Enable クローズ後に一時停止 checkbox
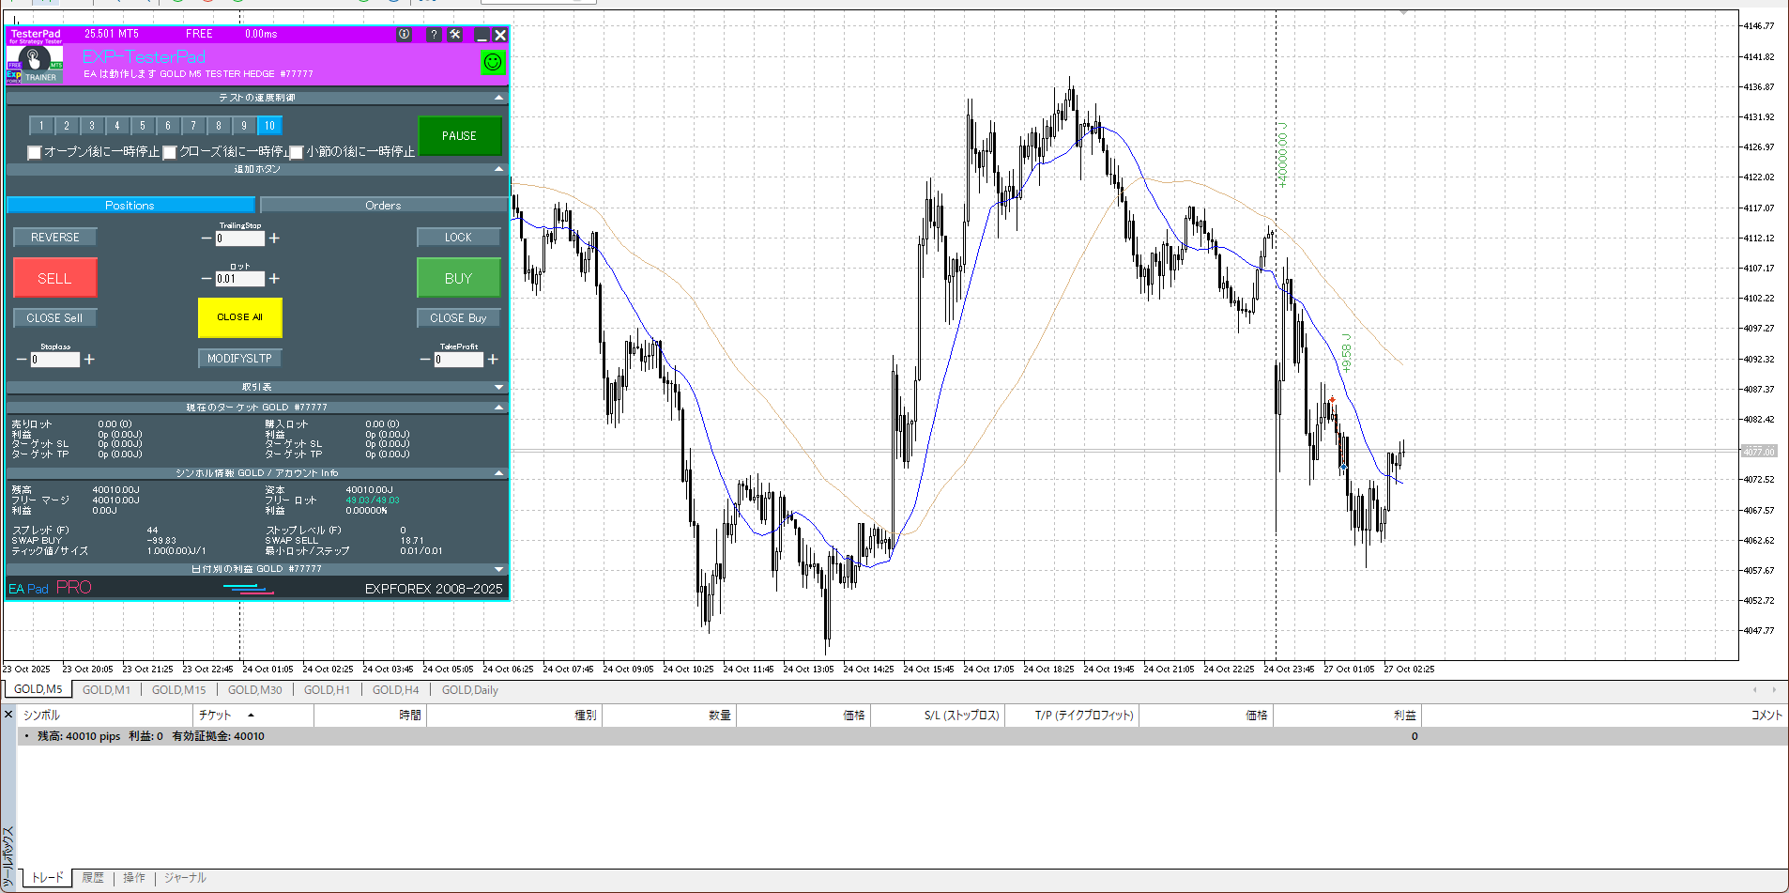The width and height of the screenshot is (1789, 893). pos(170,152)
